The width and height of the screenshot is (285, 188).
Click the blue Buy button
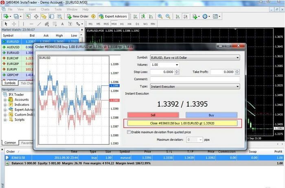(211, 115)
